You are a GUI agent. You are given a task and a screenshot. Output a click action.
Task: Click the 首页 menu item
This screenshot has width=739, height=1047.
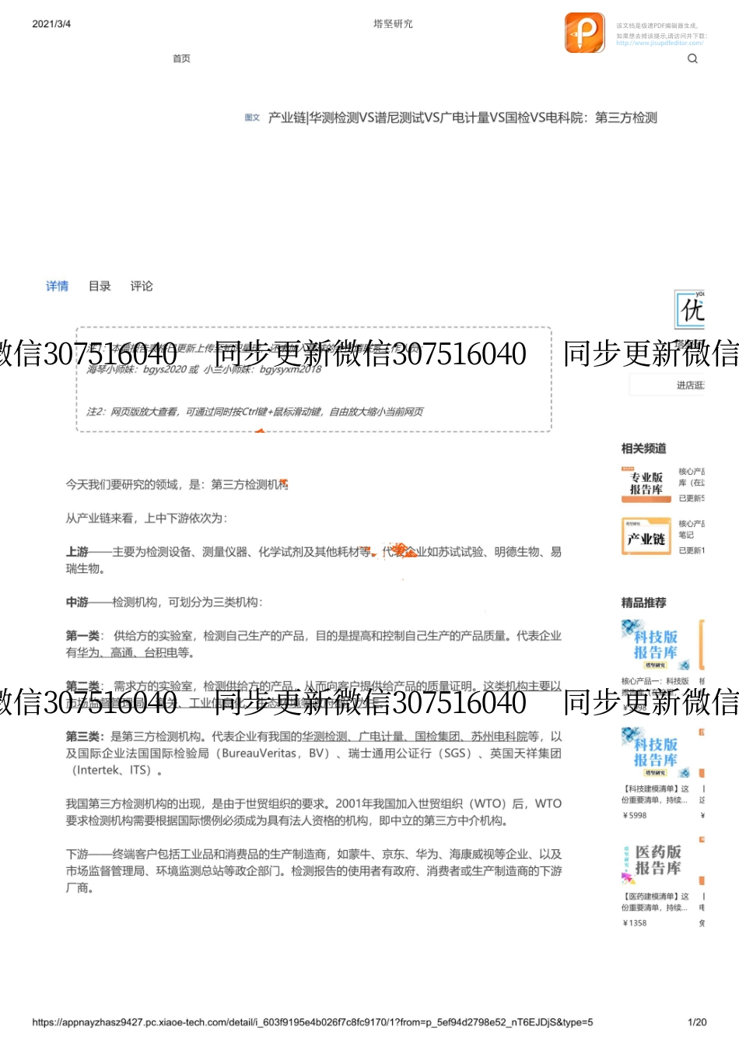[x=181, y=59]
